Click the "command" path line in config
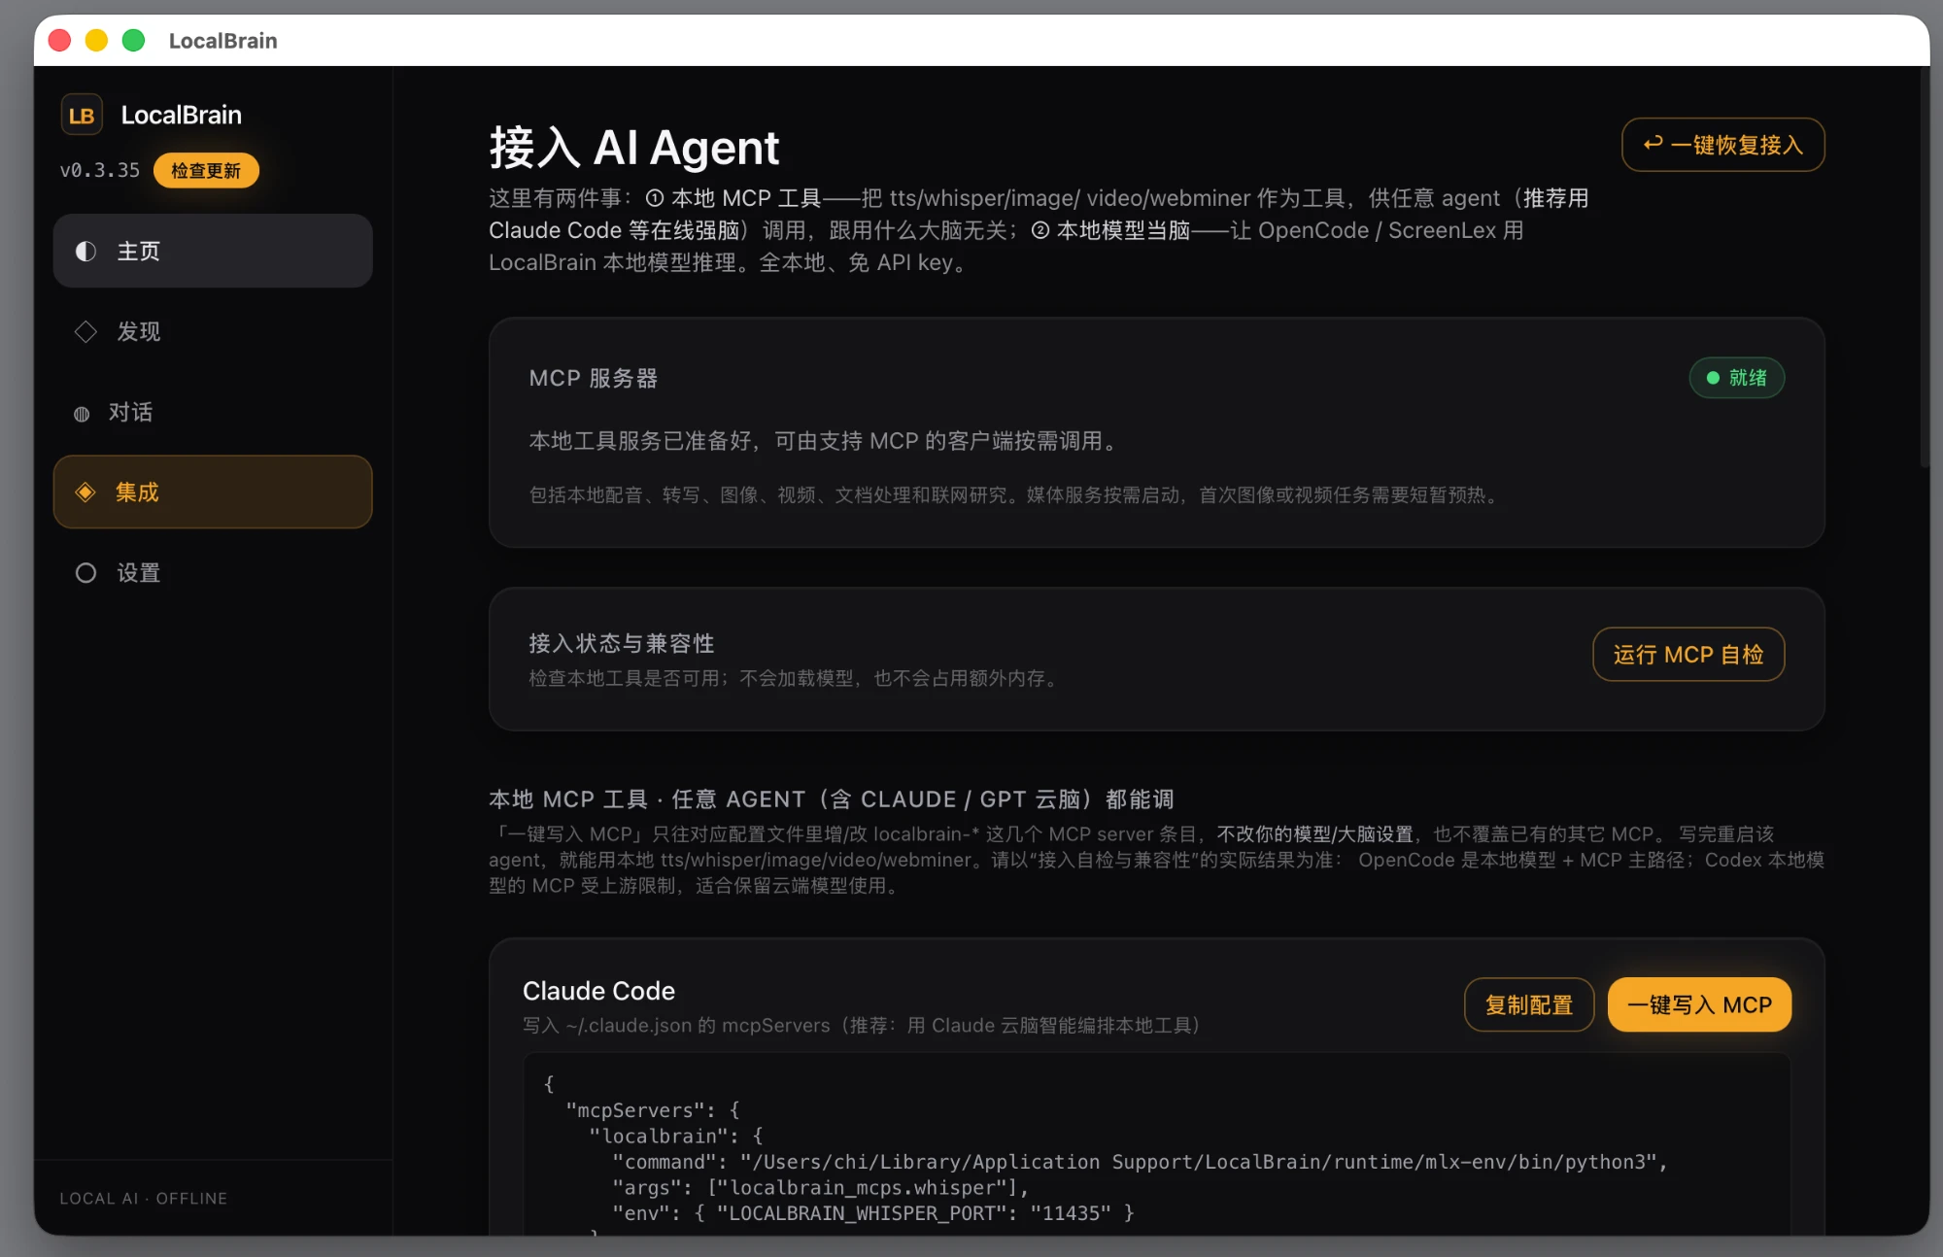This screenshot has width=1943, height=1257. tap(1140, 1162)
